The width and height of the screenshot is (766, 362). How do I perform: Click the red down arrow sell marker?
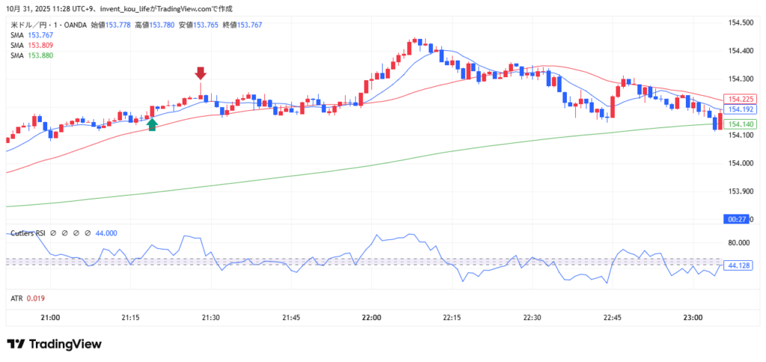click(x=200, y=73)
